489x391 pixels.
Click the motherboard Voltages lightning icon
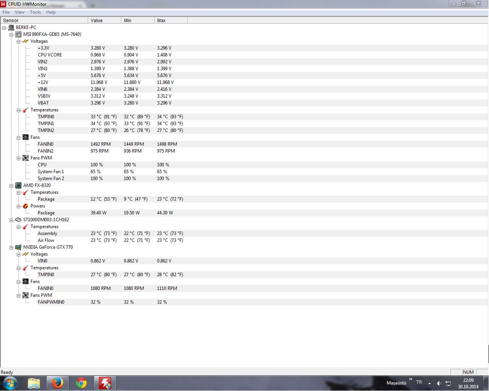click(x=26, y=41)
